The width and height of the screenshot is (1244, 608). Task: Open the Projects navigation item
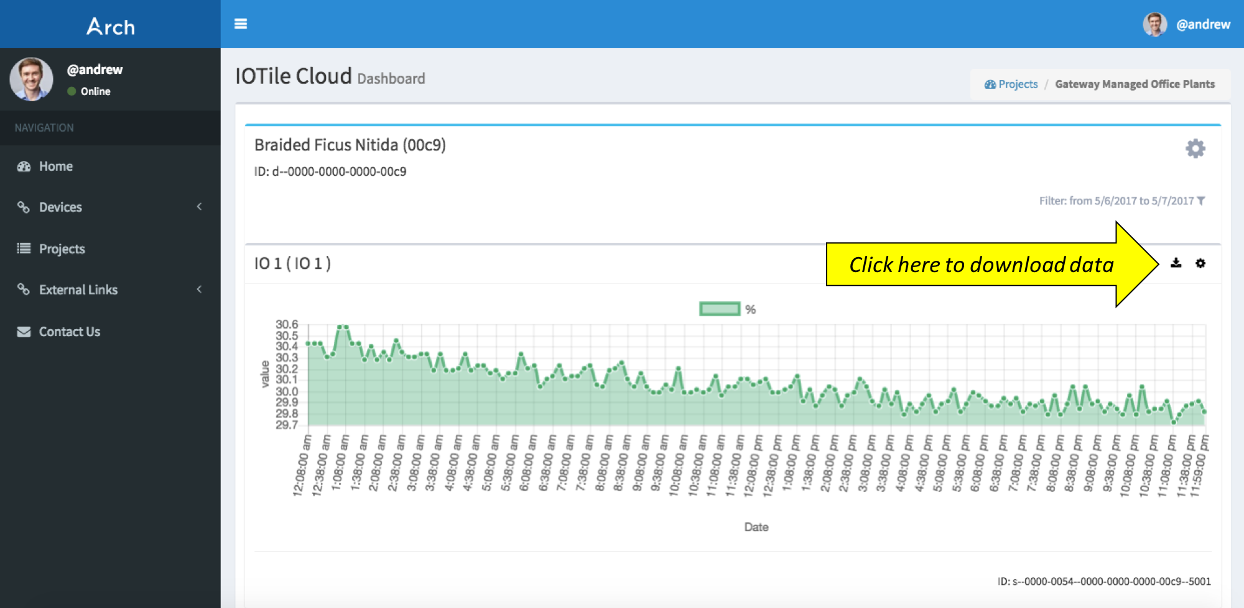[110, 249]
